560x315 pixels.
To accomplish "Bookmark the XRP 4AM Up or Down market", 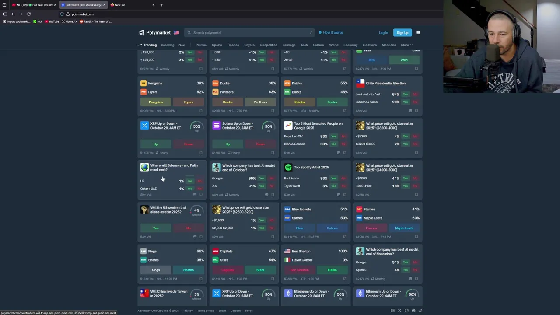I will click(x=201, y=153).
